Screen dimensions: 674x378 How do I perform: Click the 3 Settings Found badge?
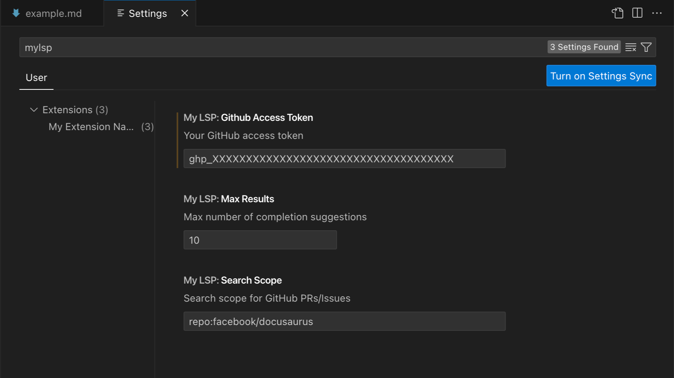[x=584, y=47]
